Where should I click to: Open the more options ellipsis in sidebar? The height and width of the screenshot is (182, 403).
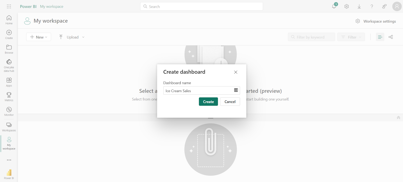pyautogui.click(x=9, y=160)
